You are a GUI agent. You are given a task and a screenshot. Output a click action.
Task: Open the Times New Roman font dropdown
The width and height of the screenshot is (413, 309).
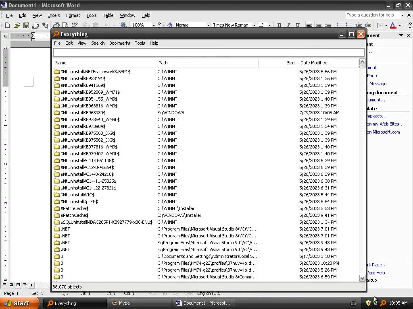(254, 25)
